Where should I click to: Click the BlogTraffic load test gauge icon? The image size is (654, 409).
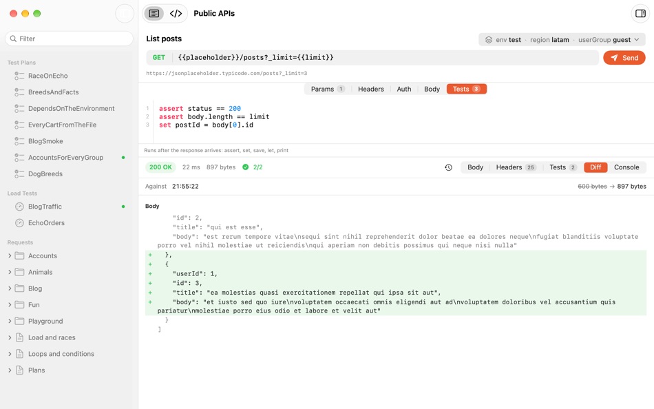(19, 207)
